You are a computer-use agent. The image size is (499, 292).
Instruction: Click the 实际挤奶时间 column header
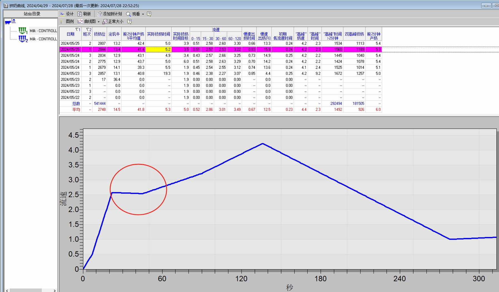point(159,34)
